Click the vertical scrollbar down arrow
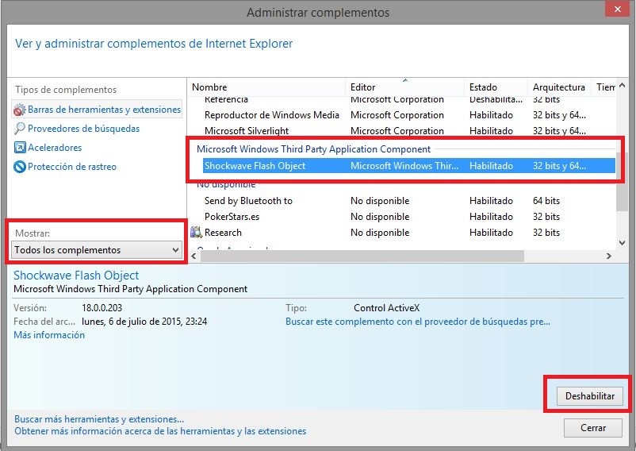This screenshot has height=451, width=636. [623, 243]
